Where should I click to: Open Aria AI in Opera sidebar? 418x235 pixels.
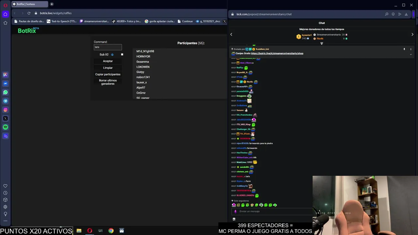(5, 75)
